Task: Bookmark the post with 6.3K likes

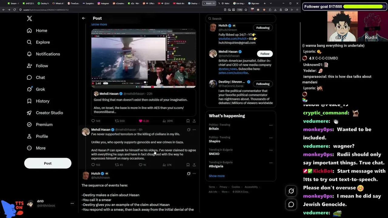Action: tap(188, 121)
